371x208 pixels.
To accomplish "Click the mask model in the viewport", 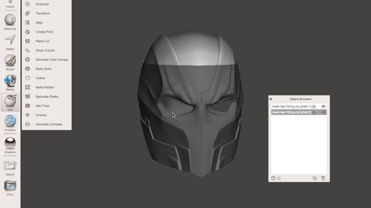I will pyautogui.click(x=191, y=104).
